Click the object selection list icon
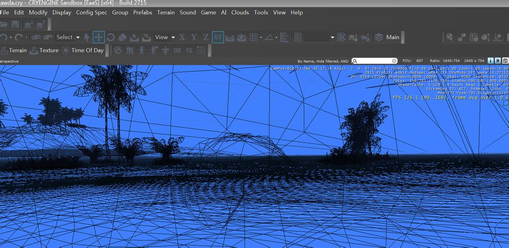Screen dimensions: 509x248 (298, 37)
